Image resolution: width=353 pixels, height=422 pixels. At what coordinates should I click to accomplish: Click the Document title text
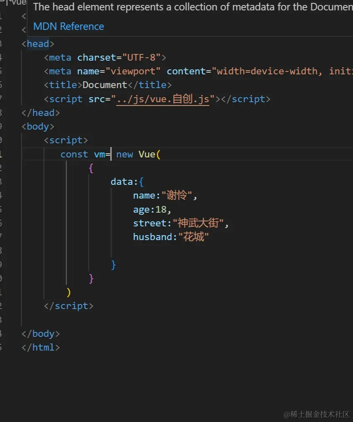[x=105, y=85]
